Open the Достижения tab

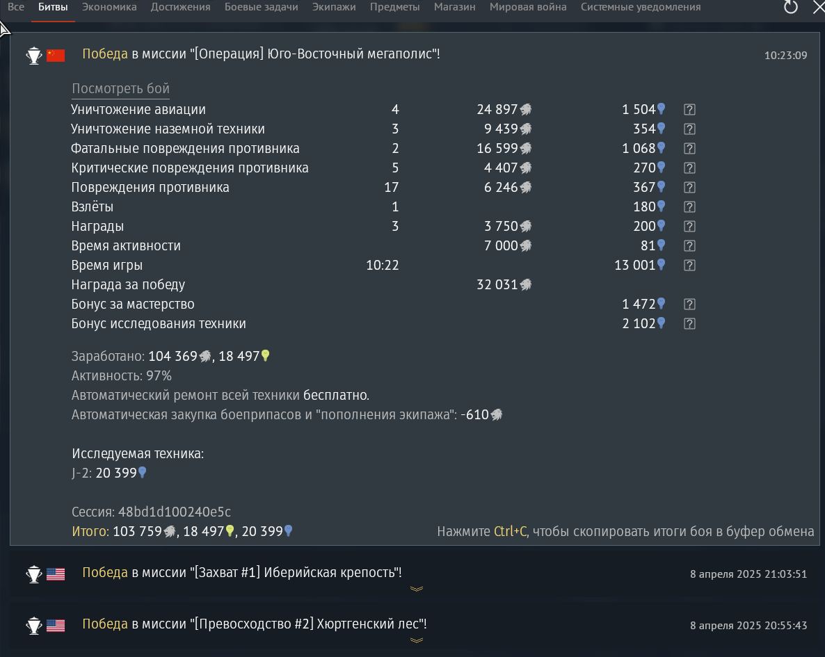point(180,8)
